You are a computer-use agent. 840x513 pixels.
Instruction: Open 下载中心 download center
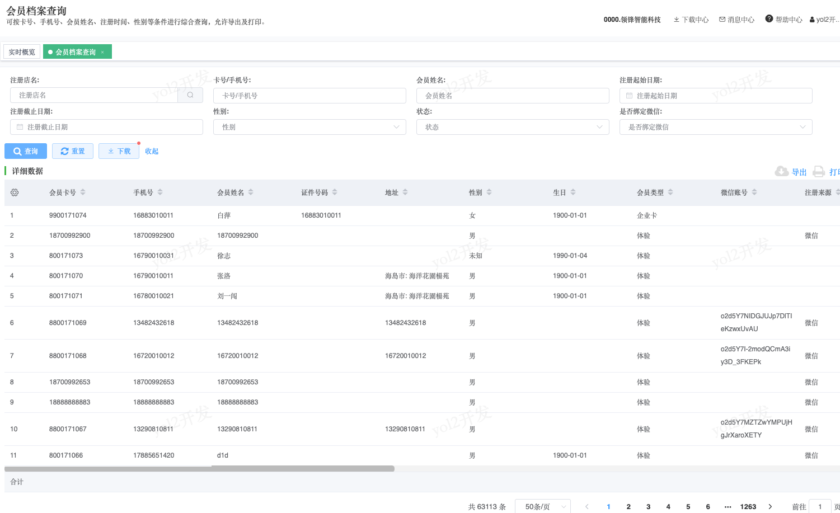click(691, 20)
